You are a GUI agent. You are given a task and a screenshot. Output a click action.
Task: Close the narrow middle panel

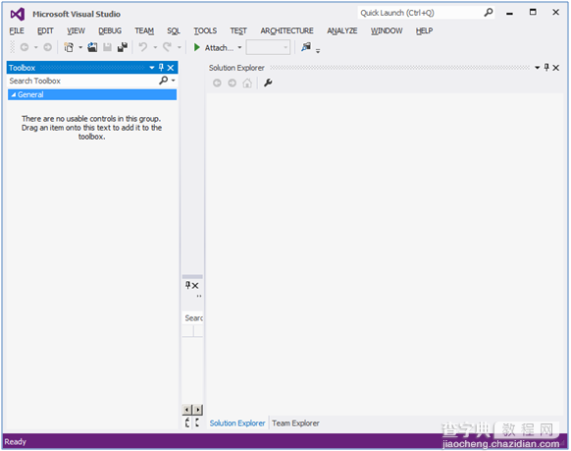pos(195,286)
